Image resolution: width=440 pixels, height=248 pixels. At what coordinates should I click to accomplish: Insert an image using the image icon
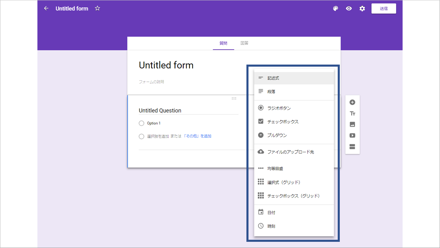coord(352,124)
